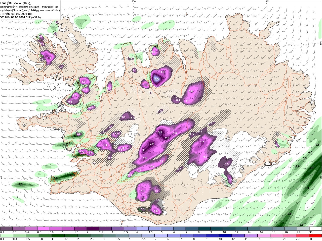The image size is (322, 241).
Task: Select the snow swatch labeled 0.3
Action: (19, 229)
